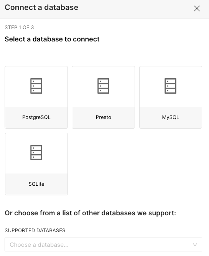Expand supported databases via chevron arrow

[x=195, y=245]
